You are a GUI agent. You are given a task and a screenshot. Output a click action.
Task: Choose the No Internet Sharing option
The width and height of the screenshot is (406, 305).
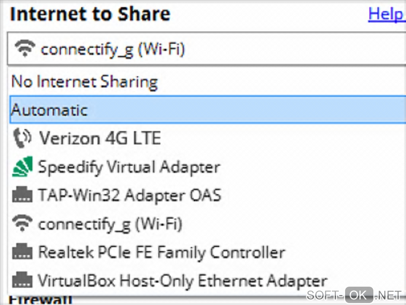pyautogui.click(x=84, y=82)
